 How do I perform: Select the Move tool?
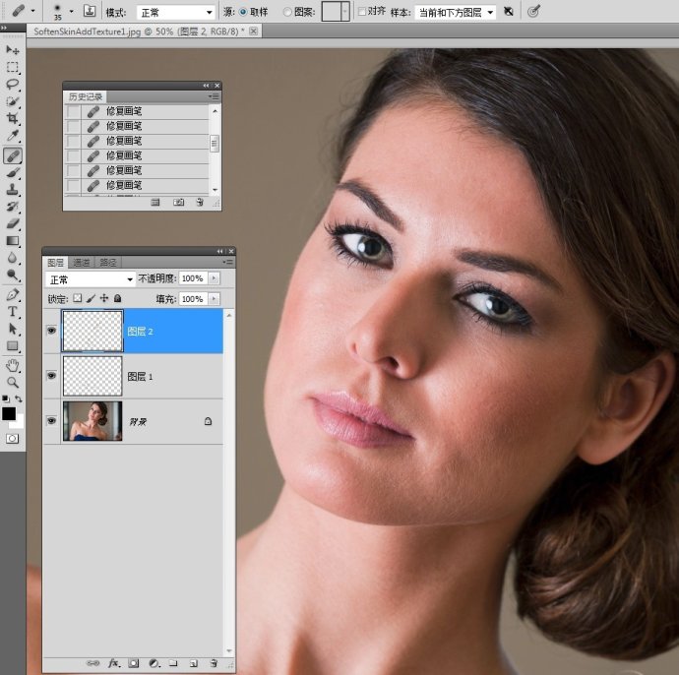[13, 50]
